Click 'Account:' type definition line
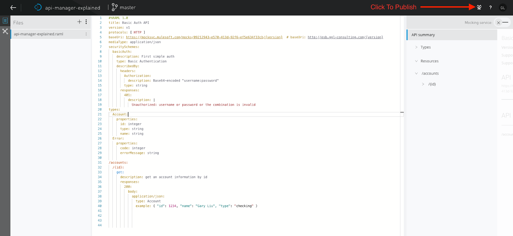This screenshot has width=513, height=236. (120, 114)
